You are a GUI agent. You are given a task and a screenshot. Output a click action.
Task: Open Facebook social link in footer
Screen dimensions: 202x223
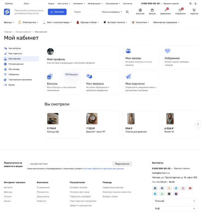pyautogui.click(x=162, y=188)
